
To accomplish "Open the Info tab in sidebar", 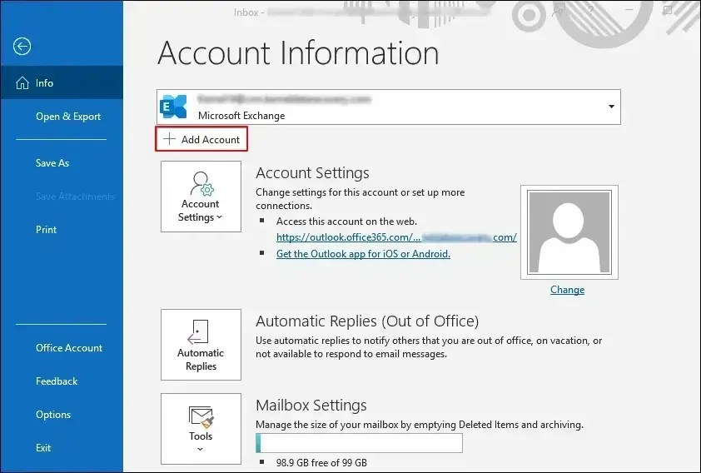I will pos(62,82).
